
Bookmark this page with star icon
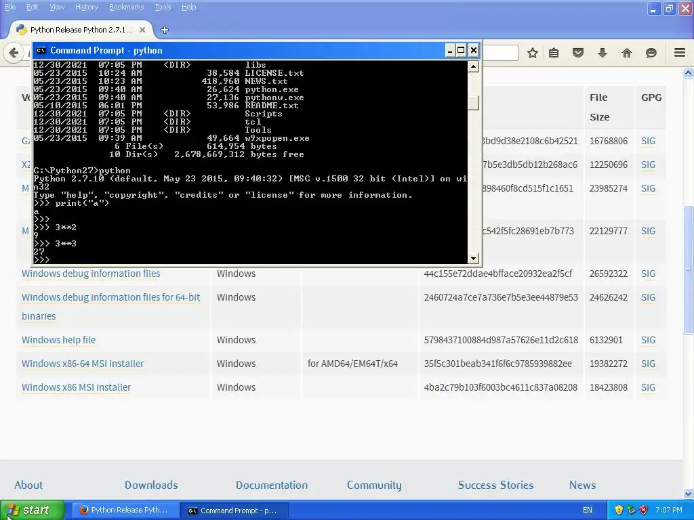(x=533, y=53)
